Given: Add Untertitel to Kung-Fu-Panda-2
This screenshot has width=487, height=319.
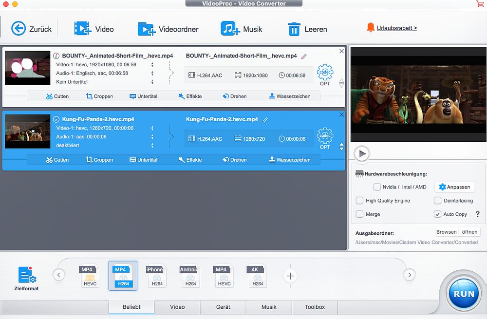Looking at the screenshot, I should point(144,160).
